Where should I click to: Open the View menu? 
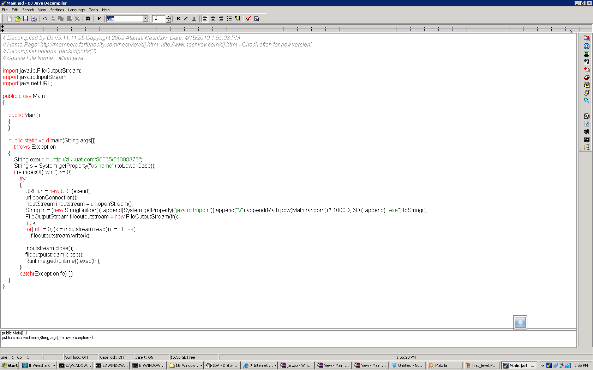pyautogui.click(x=42, y=10)
